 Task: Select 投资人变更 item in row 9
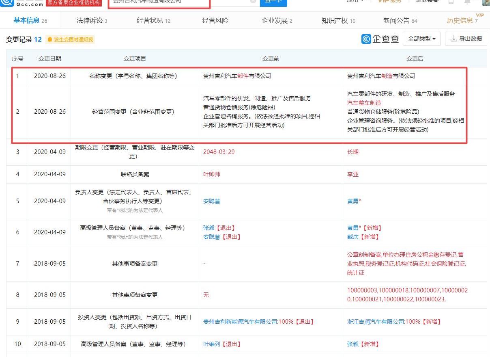click(x=135, y=322)
